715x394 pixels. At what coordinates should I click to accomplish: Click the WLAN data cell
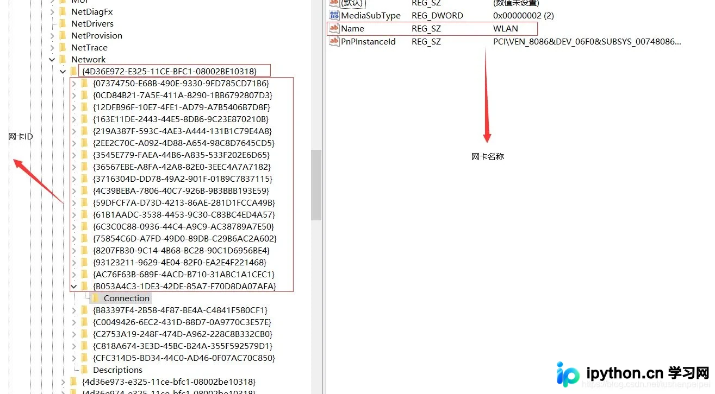pyautogui.click(x=506, y=29)
